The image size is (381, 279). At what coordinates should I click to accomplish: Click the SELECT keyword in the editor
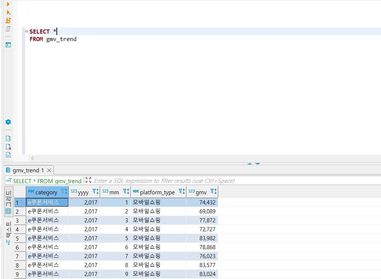(39, 32)
